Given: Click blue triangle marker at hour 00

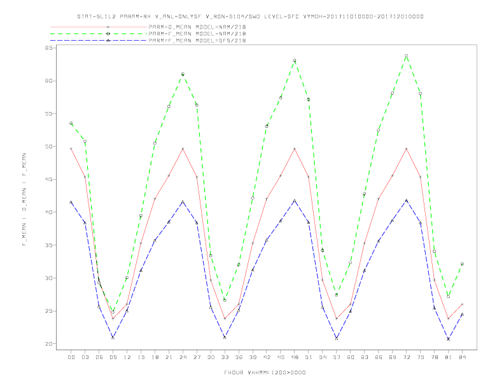Looking at the screenshot, I should [x=71, y=202].
